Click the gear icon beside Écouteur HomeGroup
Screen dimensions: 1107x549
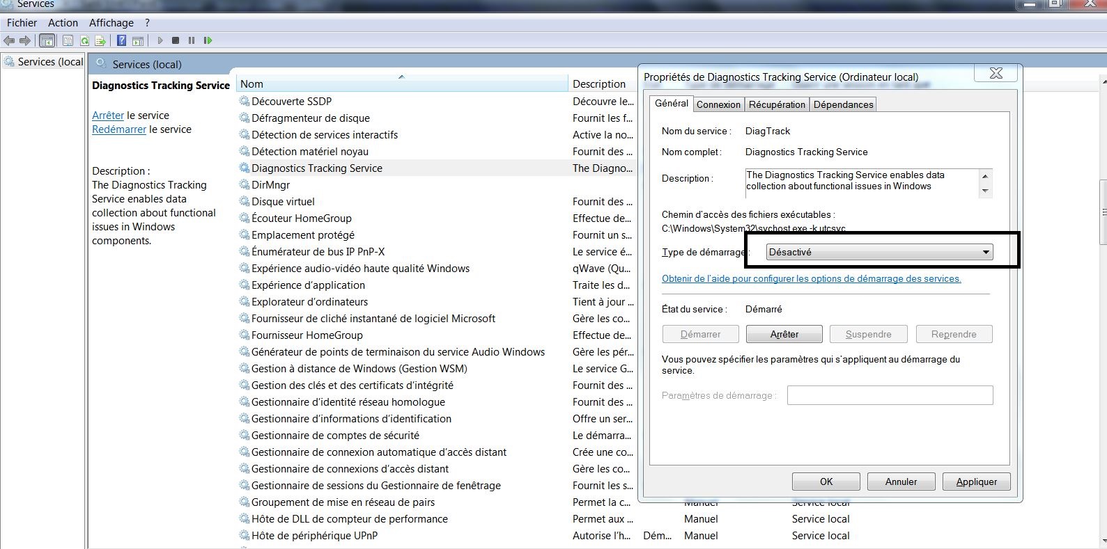(245, 218)
